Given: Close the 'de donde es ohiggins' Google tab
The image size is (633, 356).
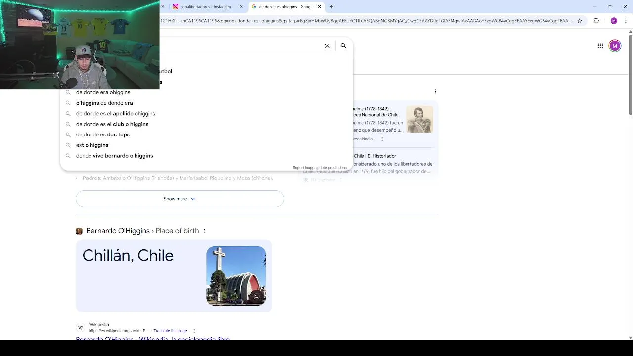Looking at the screenshot, I should [320, 7].
